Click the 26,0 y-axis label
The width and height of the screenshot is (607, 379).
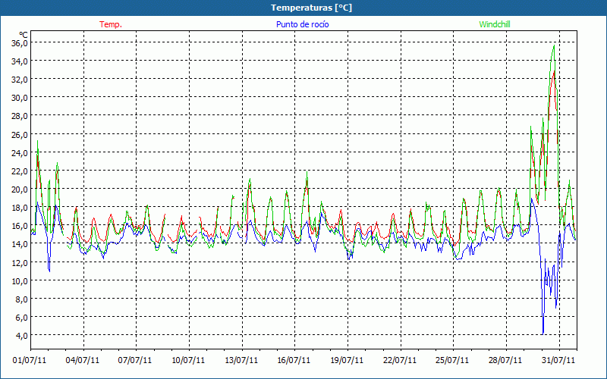[x=19, y=134]
